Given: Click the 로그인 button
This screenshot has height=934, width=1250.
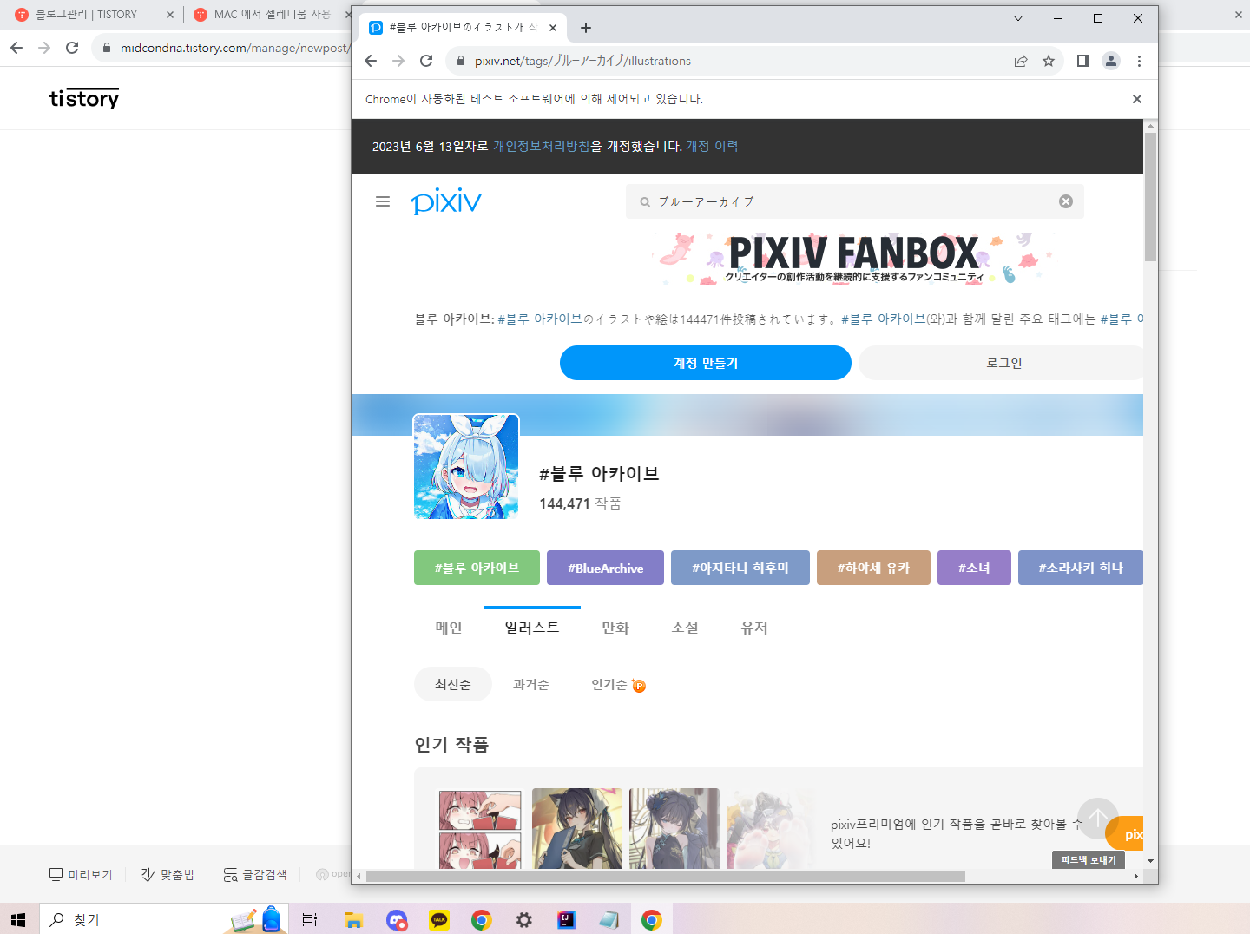Looking at the screenshot, I should 1001,363.
